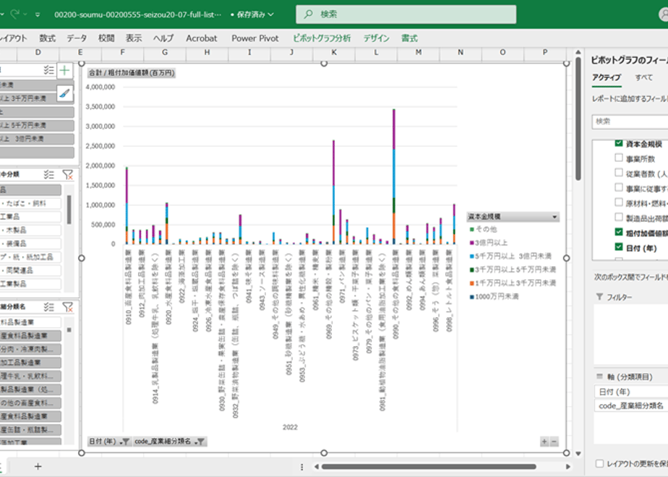Check the 原材料・燃料 field checkbox
Screen dimensions: 668x477
(x=619, y=202)
